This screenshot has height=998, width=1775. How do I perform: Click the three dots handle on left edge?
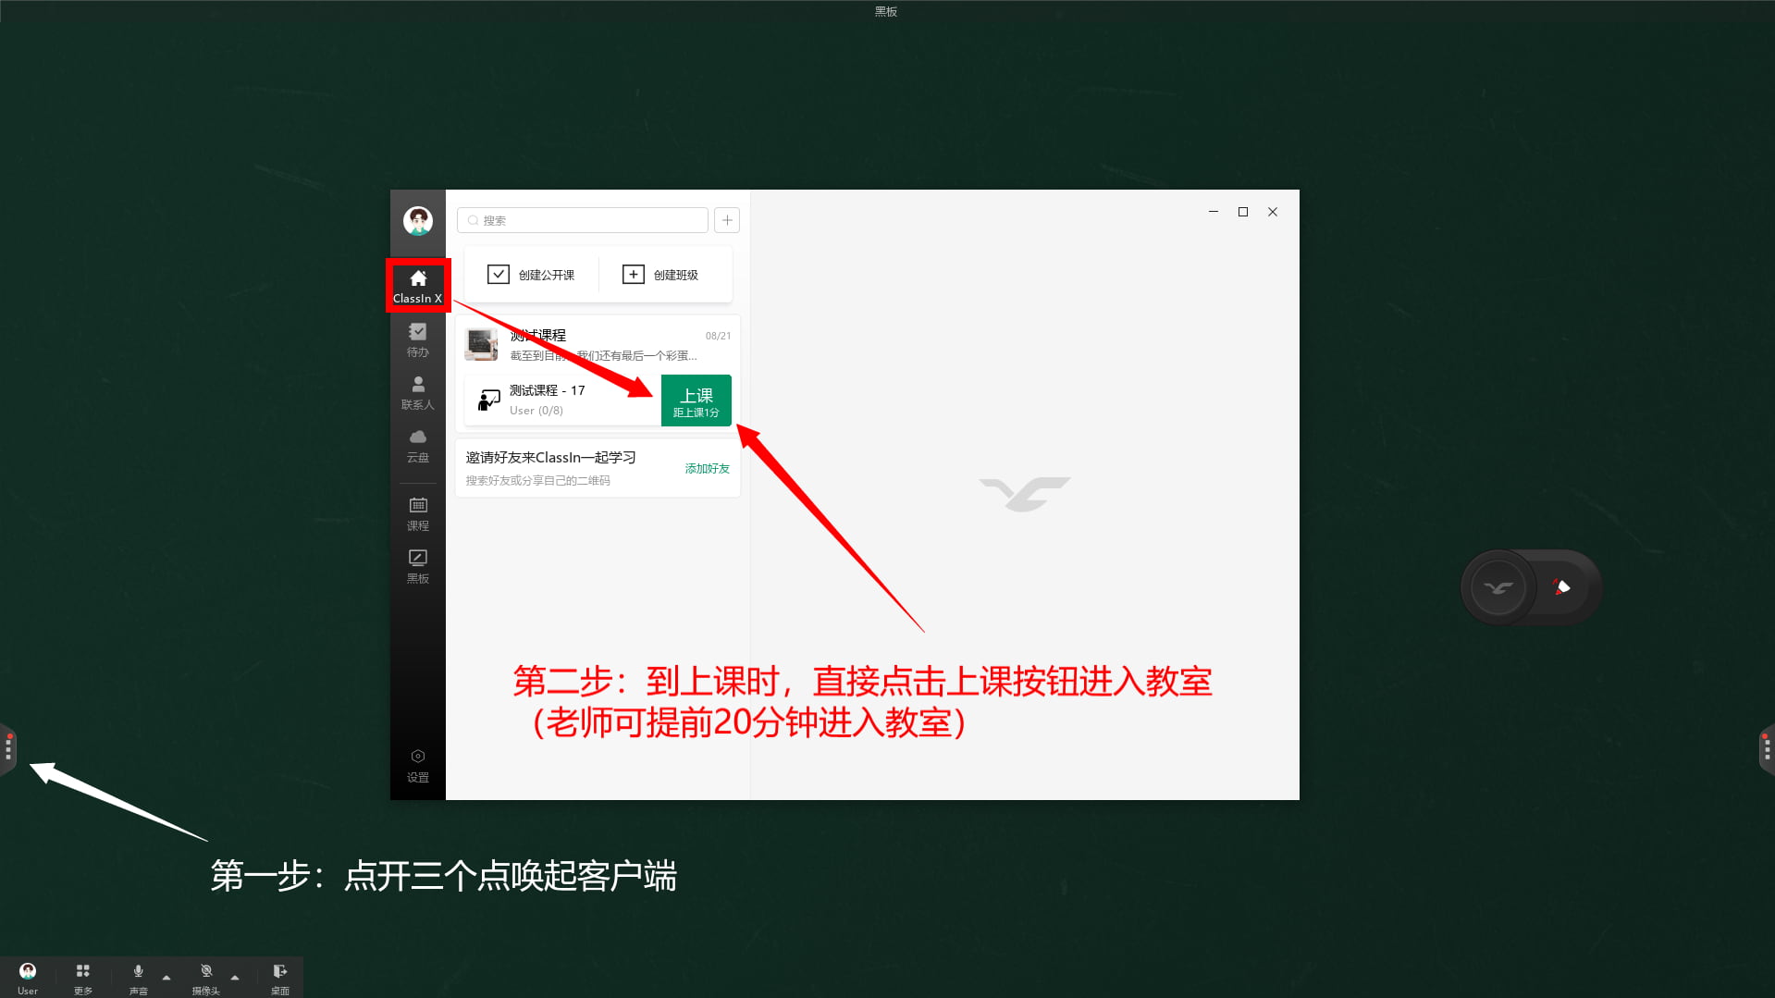pos(8,747)
